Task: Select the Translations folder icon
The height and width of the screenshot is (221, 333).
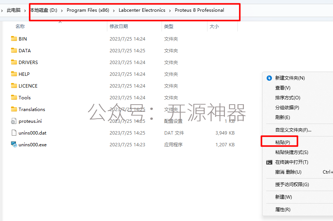Action: pyautogui.click(x=14, y=109)
